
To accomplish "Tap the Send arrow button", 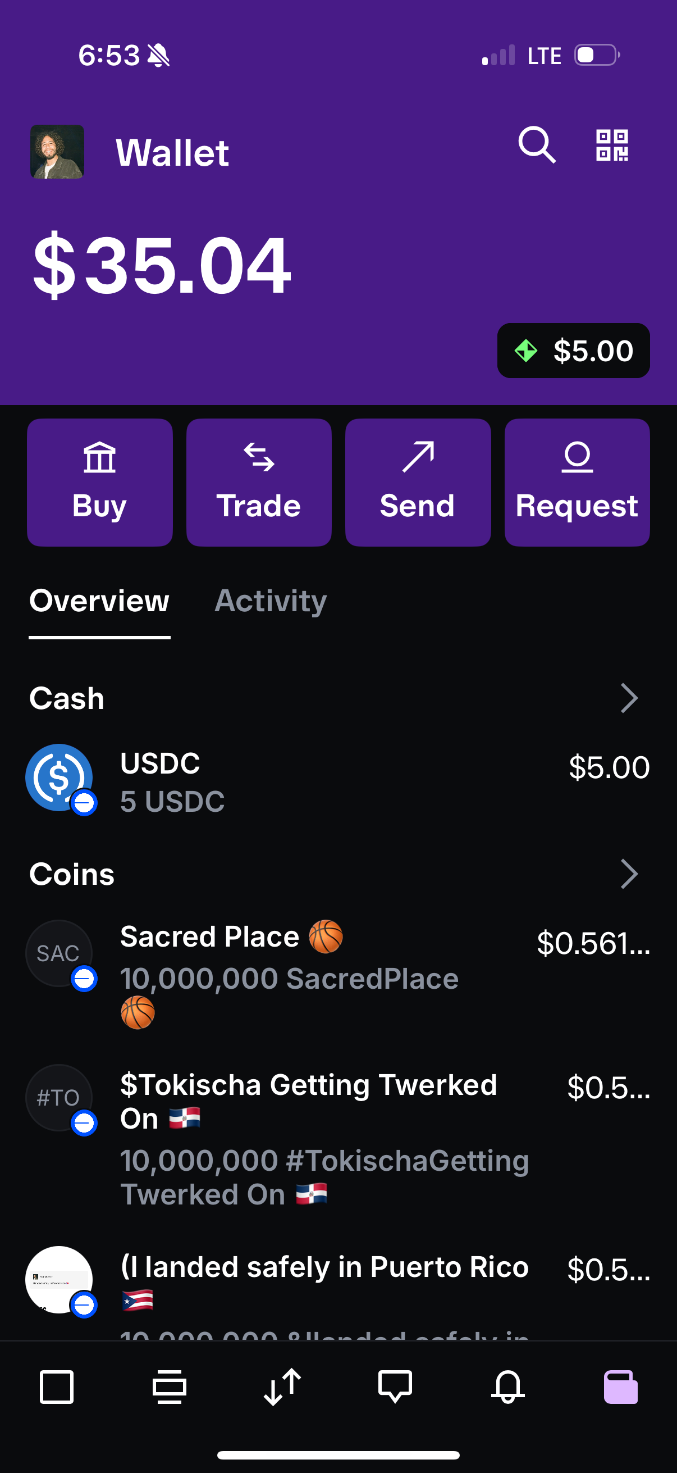I will (418, 482).
